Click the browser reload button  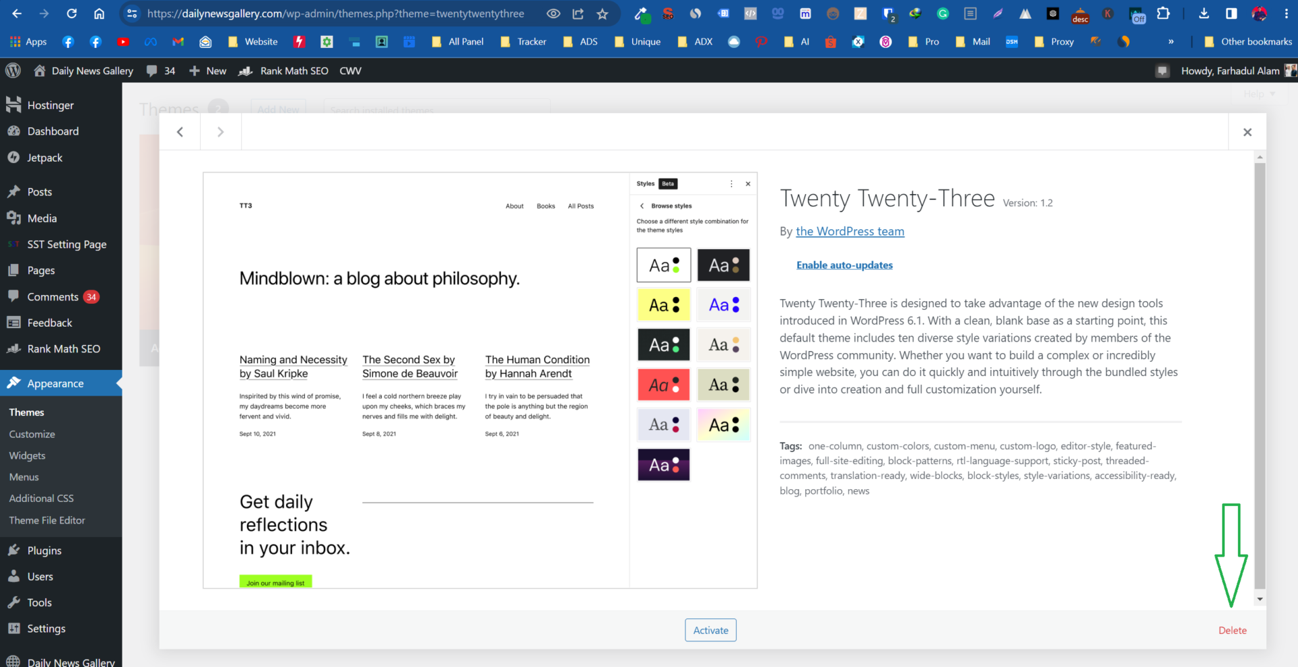click(72, 14)
